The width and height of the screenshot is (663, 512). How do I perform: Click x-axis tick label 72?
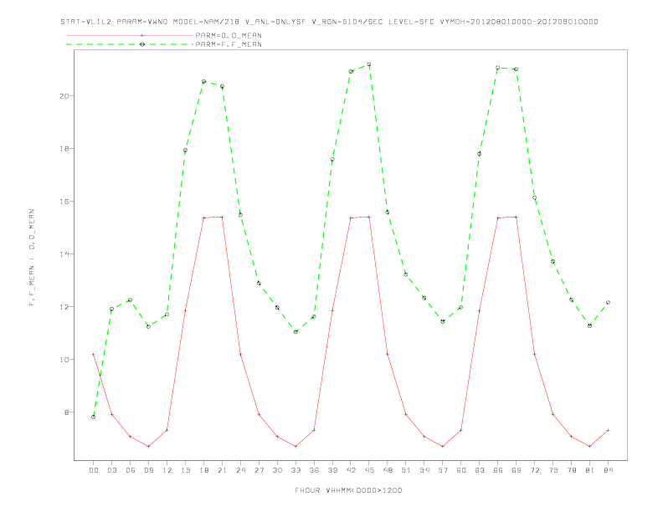(535, 470)
